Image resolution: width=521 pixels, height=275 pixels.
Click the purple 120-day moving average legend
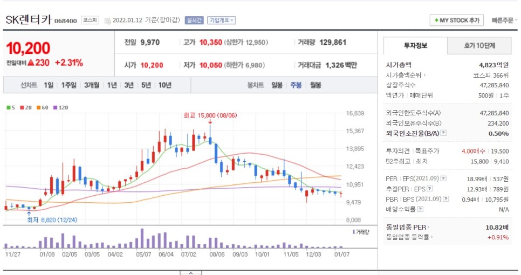pos(60,108)
